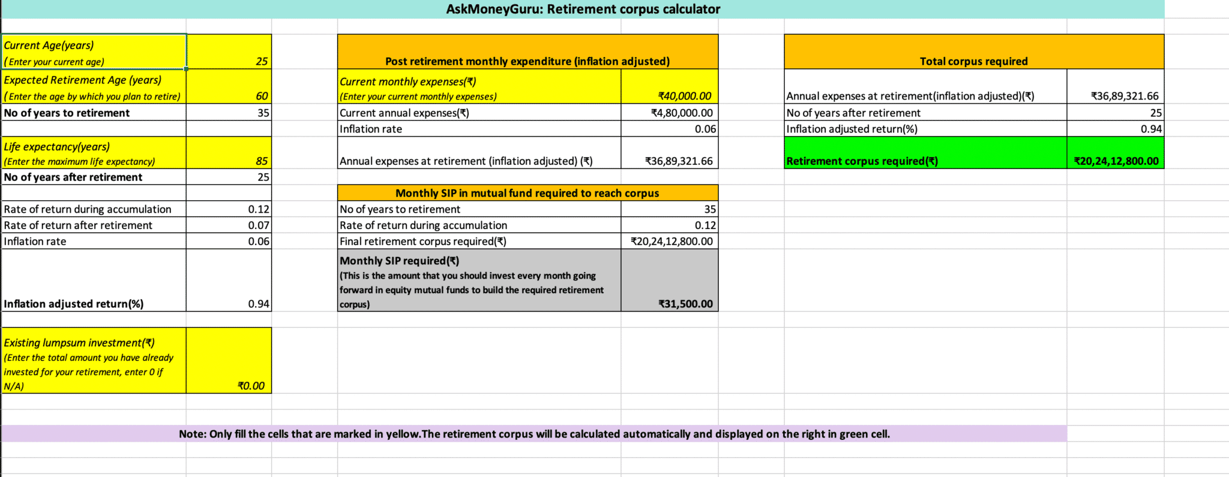The image size is (1229, 477).
Task: Select the Monthly SIP value ₹31,500.00
Action: (x=669, y=280)
